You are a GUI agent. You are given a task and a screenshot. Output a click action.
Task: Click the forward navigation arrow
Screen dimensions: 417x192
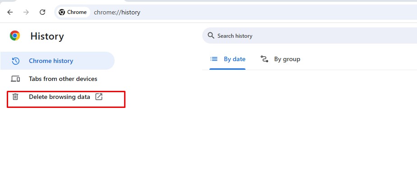pyautogui.click(x=26, y=12)
